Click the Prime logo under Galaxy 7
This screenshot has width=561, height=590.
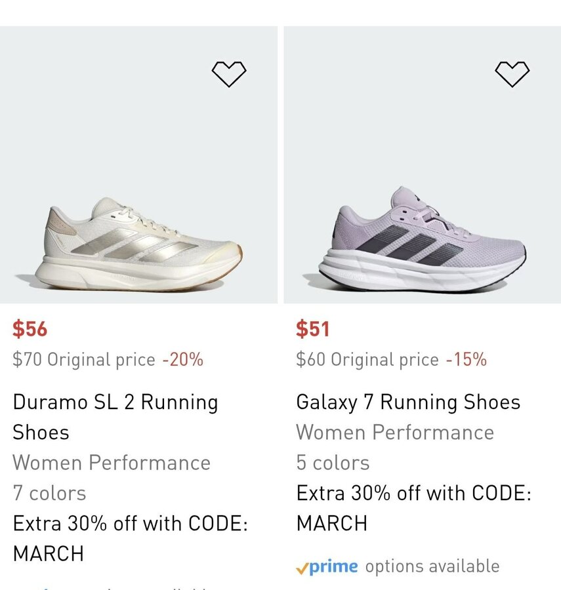coord(327,566)
